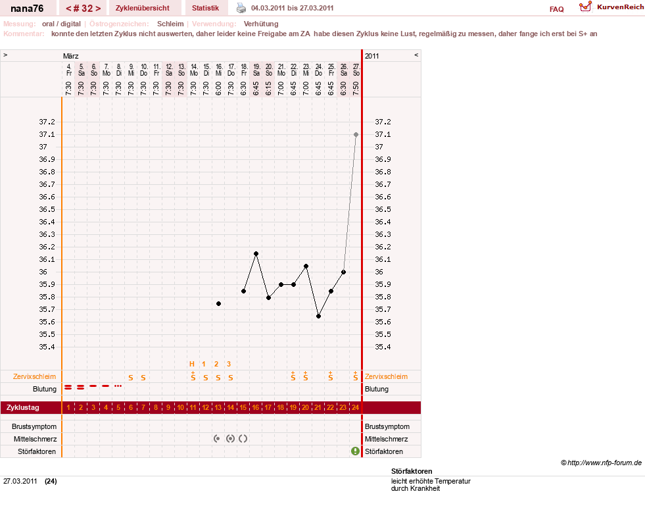Go to next cycle with right angle bracket
The image size is (645, 506).
coord(98,8)
